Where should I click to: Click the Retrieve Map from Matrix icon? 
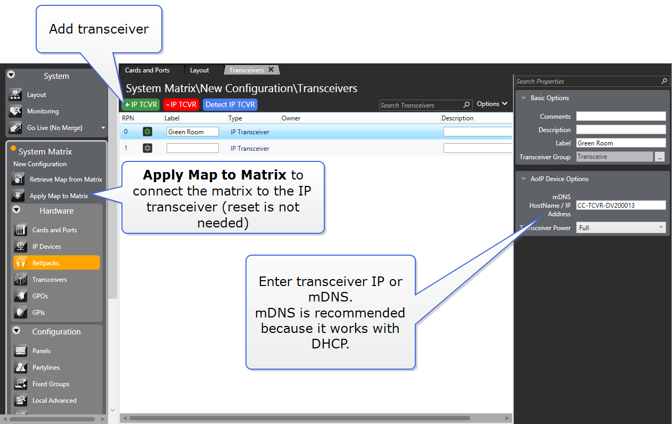tap(18, 180)
